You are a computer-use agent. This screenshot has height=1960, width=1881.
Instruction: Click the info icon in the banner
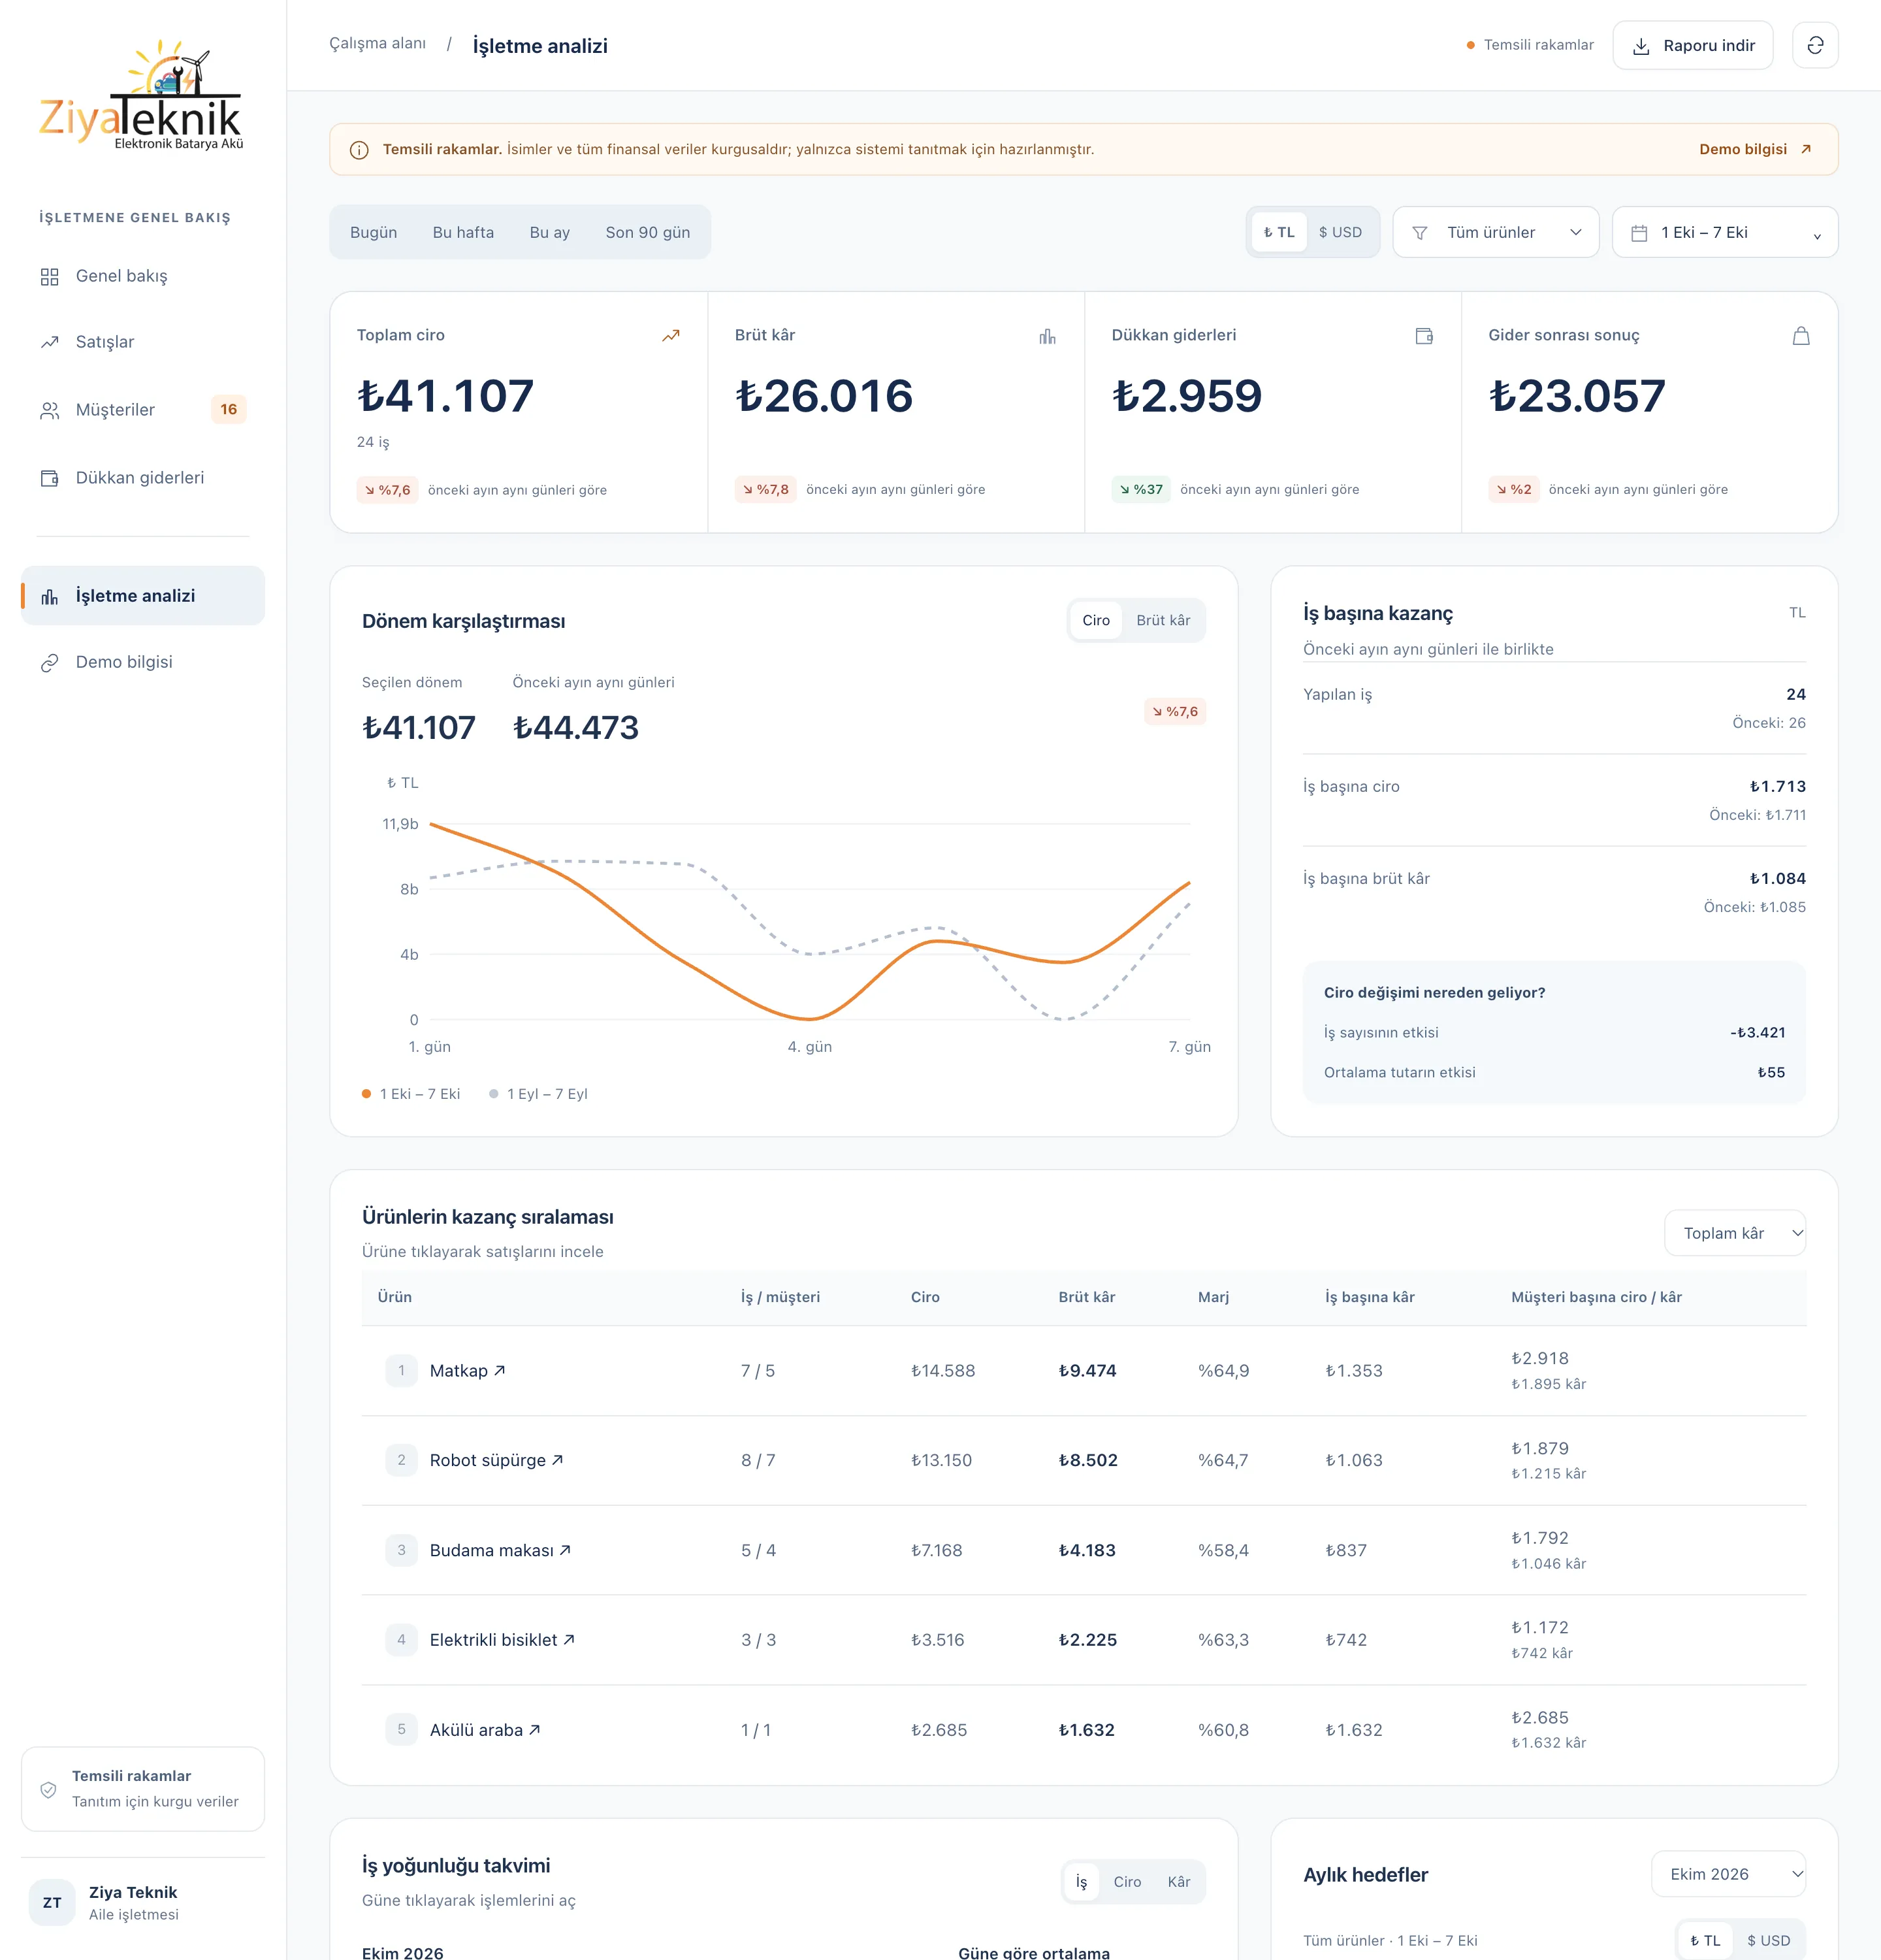tap(359, 150)
